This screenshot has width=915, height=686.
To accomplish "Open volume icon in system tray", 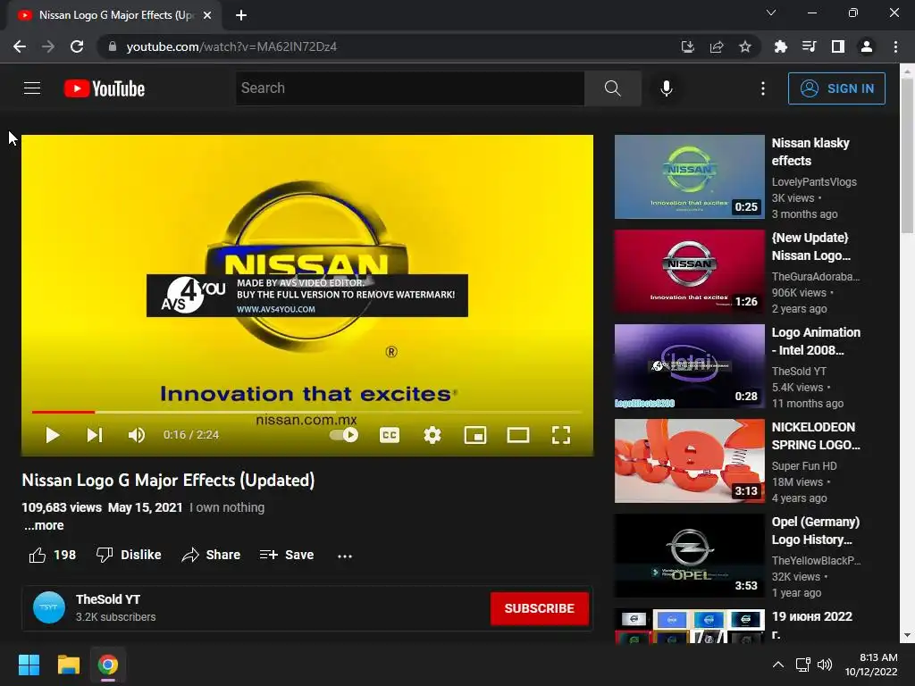I will (x=825, y=665).
